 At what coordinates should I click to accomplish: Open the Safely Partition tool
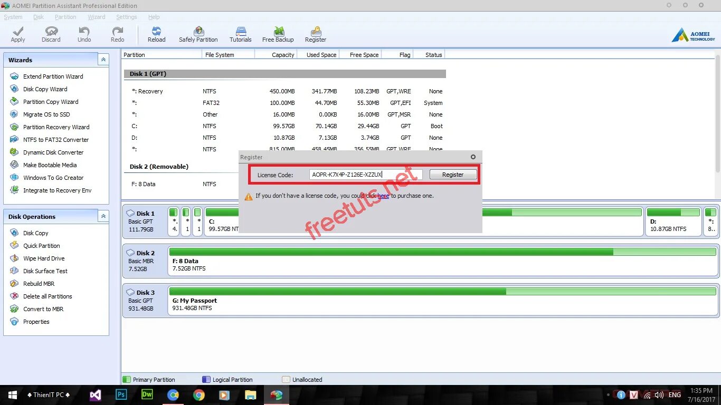pos(198,34)
